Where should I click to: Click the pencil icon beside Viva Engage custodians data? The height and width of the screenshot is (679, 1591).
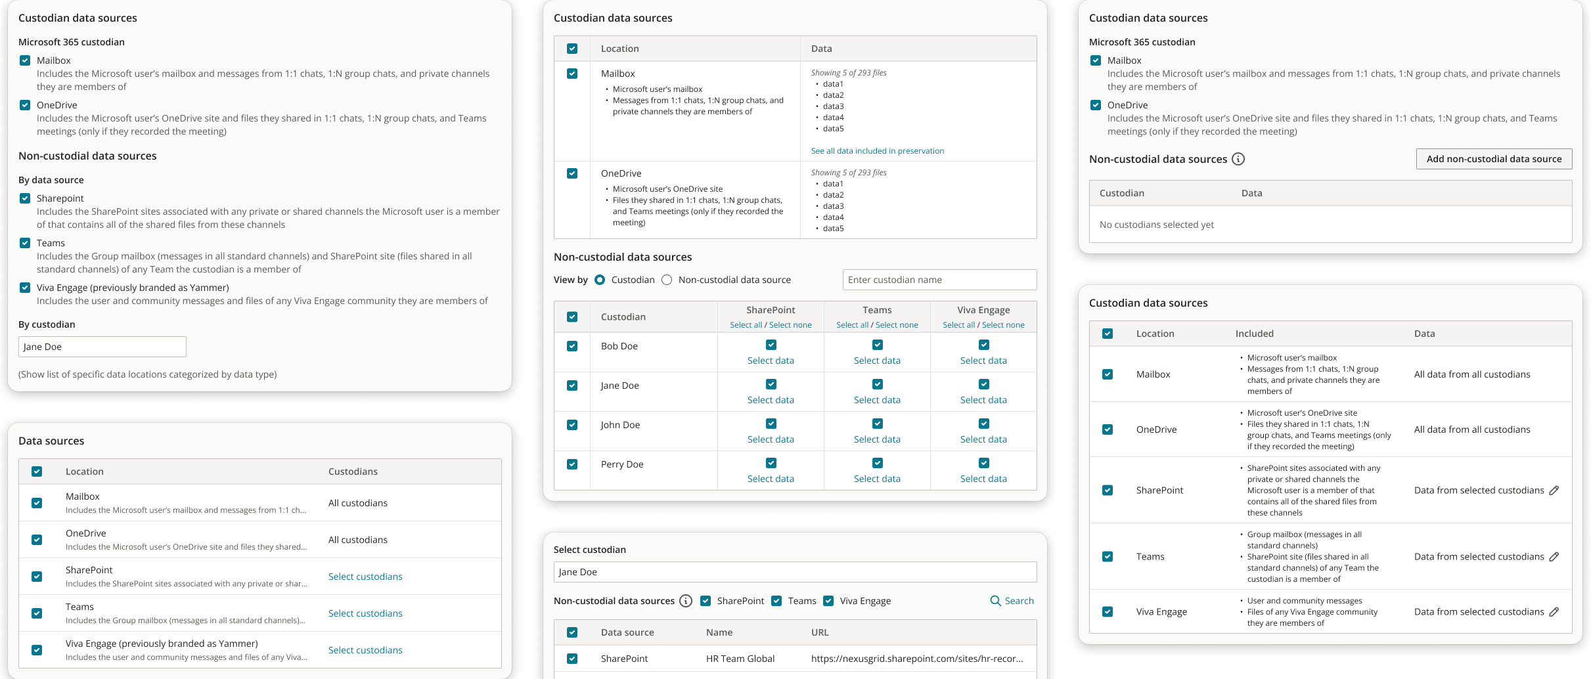point(1555,611)
